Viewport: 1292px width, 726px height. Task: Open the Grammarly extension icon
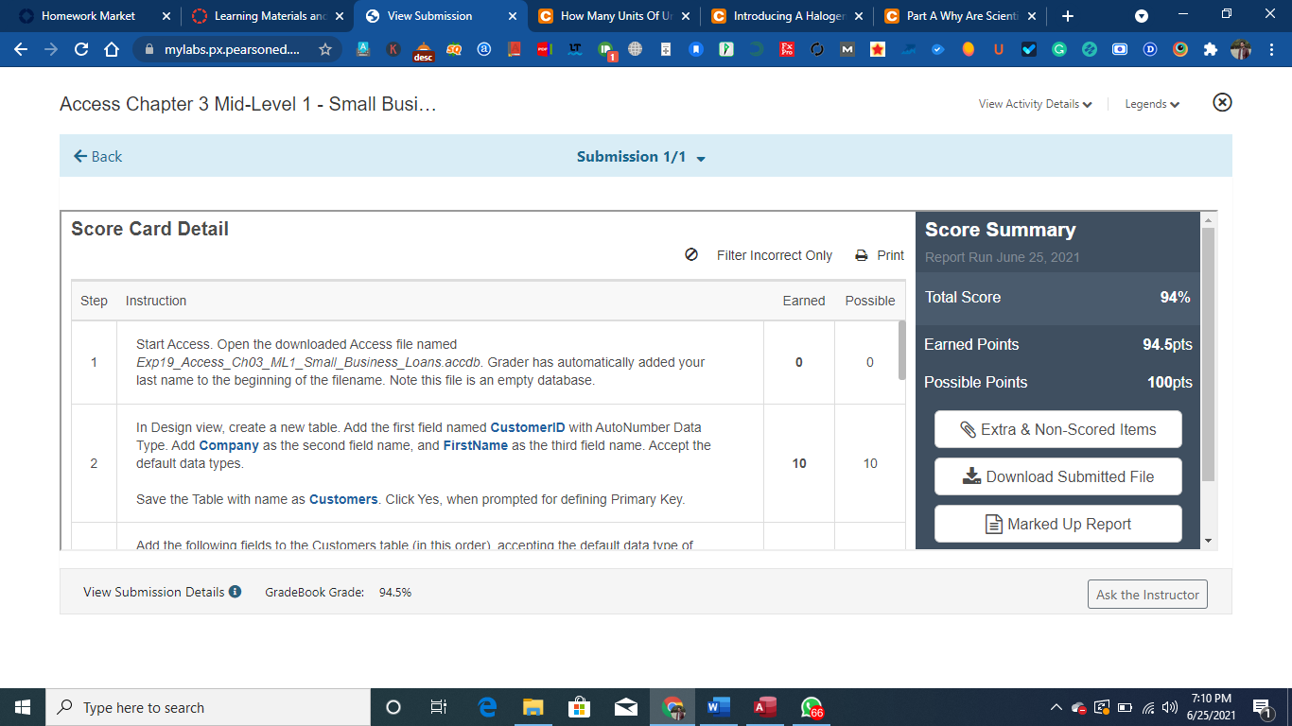1059,49
